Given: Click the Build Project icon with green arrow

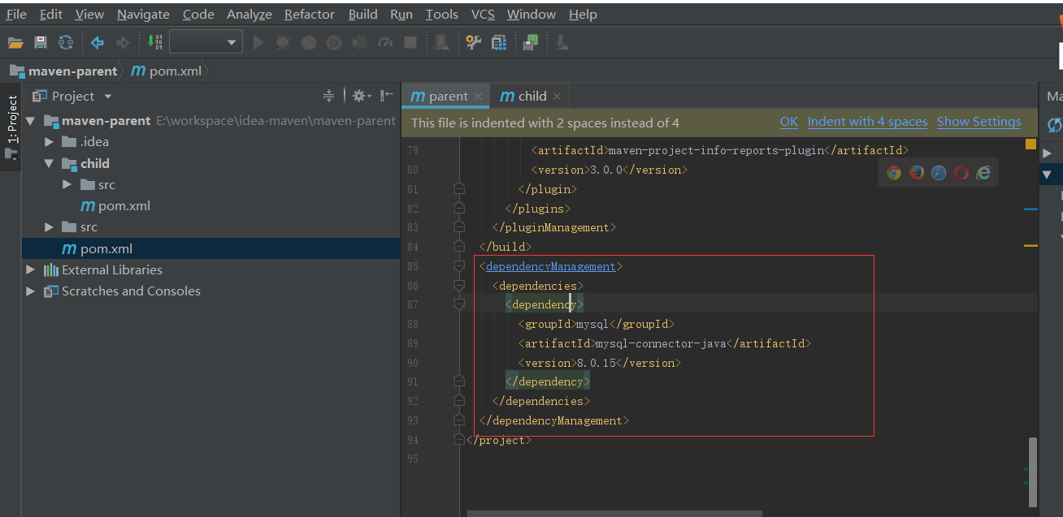Looking at the screenshot, I should (154, 42).
